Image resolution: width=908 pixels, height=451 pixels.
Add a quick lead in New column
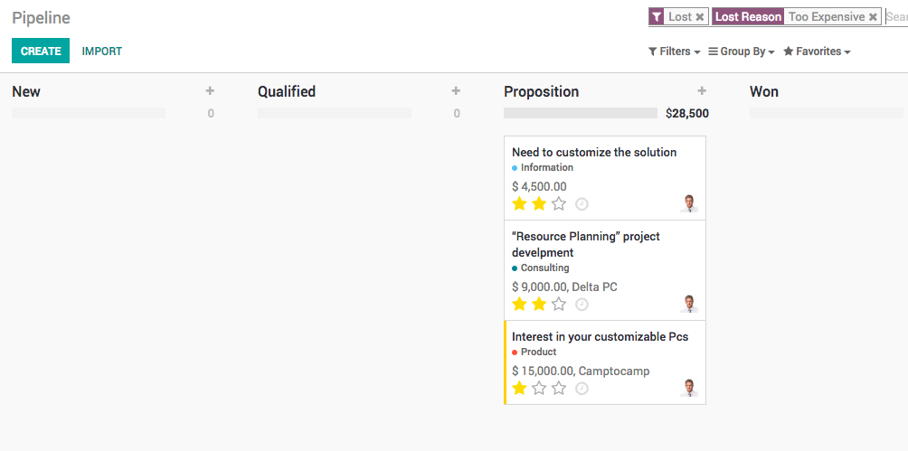tap(210, 91)
